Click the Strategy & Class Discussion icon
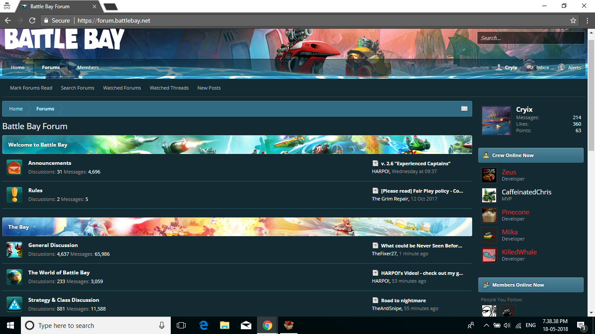Image resolution: width=595 pixels, height=334 pixels. click(14, 304)
